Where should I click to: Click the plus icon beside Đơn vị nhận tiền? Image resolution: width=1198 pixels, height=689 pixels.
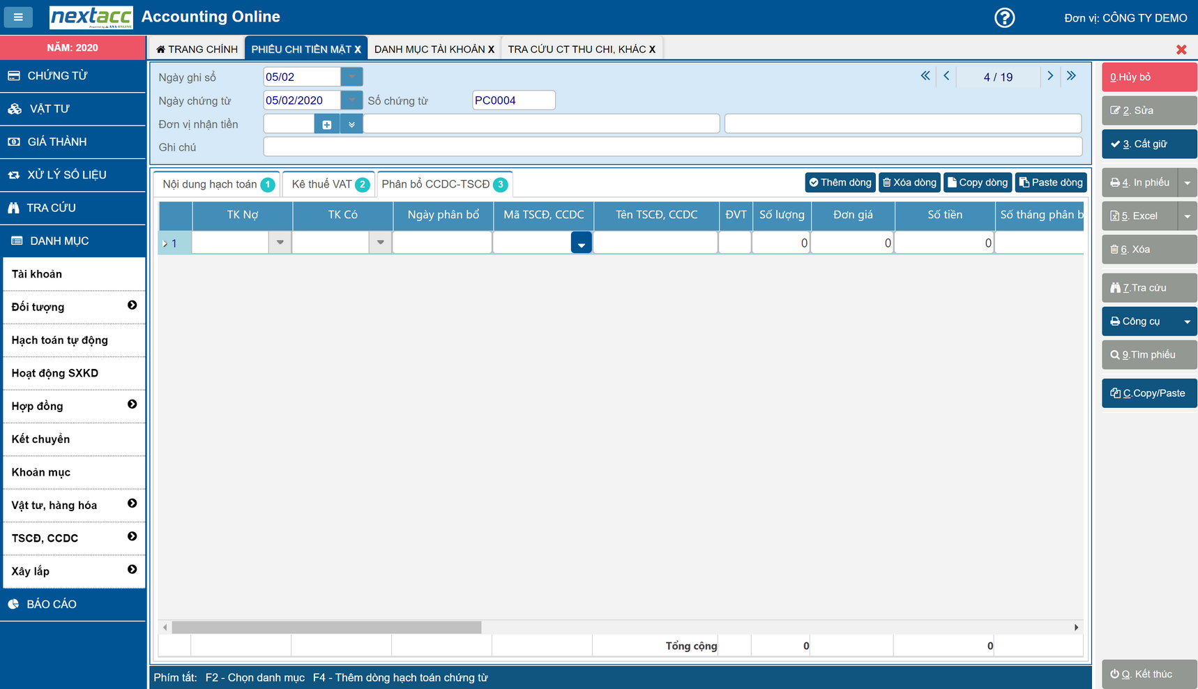[x=326, y=124]
